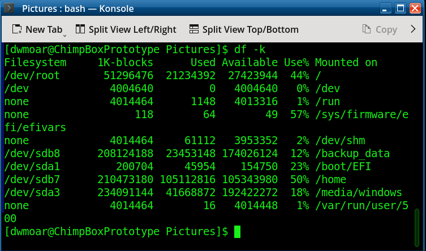Open the Konsole window menu icon
Image resolution: width=426 pixels, height=251 pixels.
click(x=10, y=8)
